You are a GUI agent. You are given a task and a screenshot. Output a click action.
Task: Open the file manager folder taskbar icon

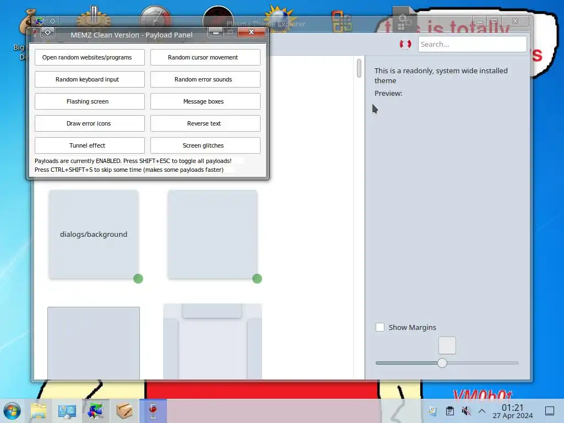point(39,411)
